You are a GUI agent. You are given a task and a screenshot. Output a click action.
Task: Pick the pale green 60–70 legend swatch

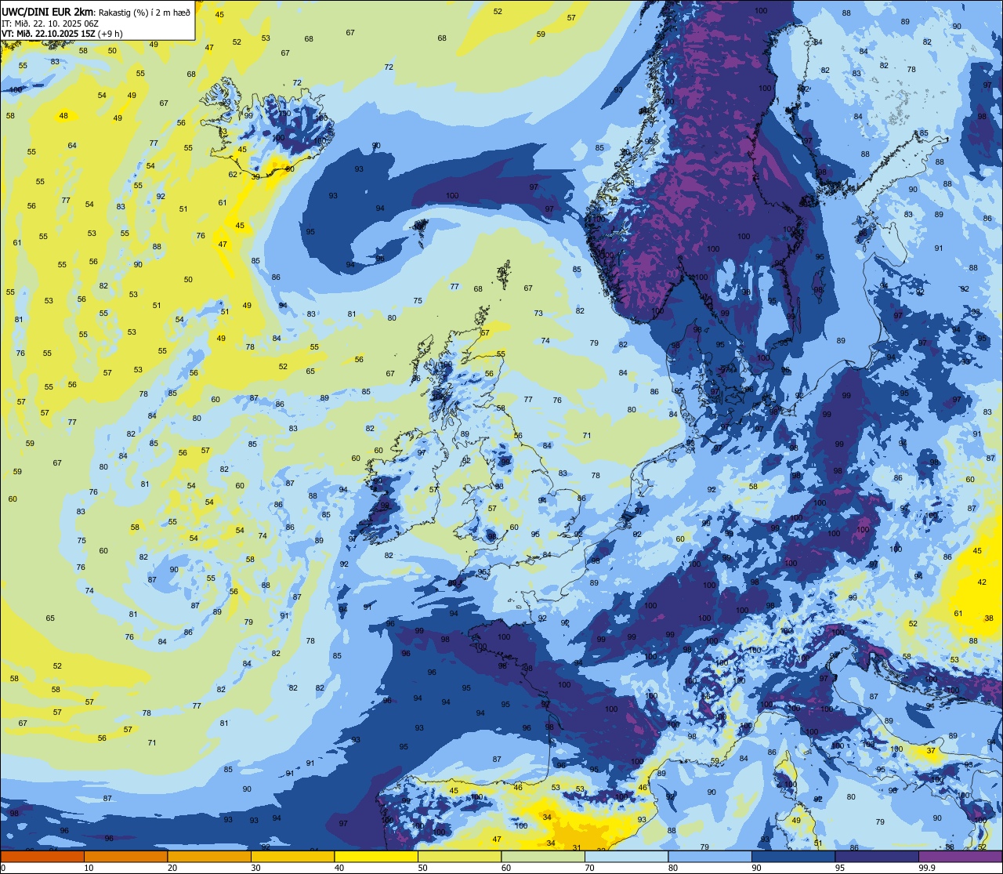pos(543,856)
